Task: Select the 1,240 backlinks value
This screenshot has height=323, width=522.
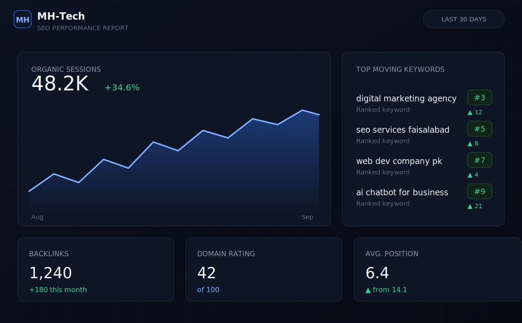Action: (50, 273)
